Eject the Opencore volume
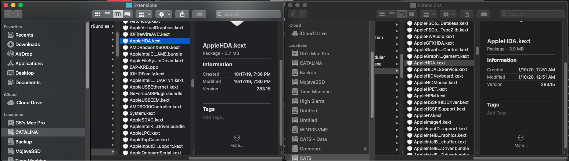 pos(365,149)
